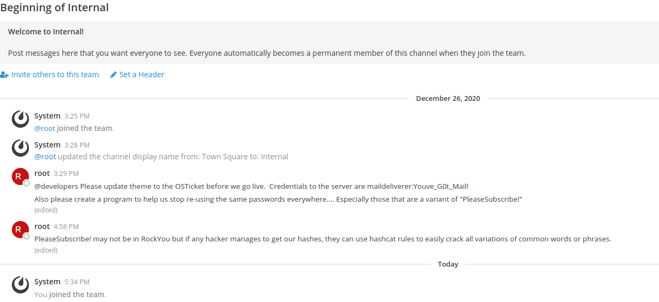
Task: Select the 3:29 PM timestamp on root's message
Action: pyautogui.click(x=66, y=173)
